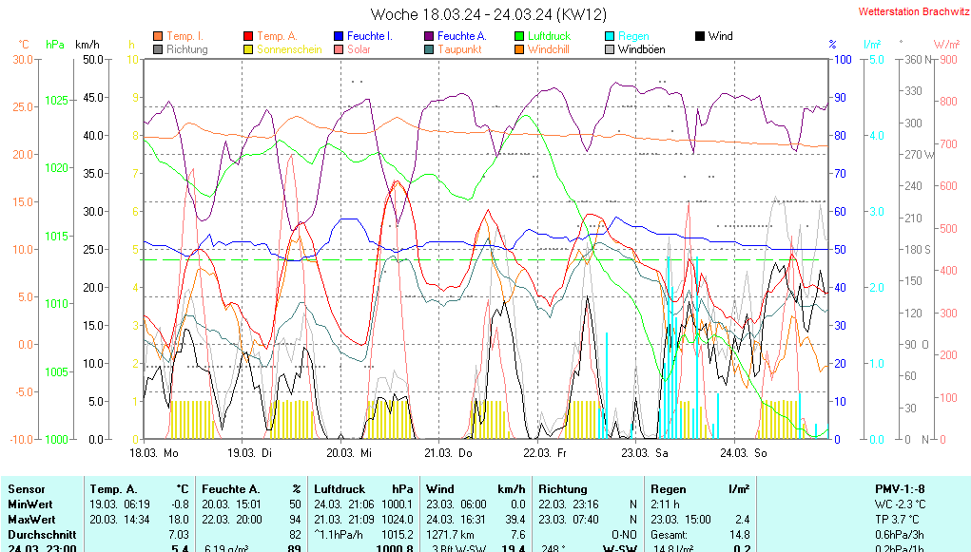Screen dimensions: 971x552
Task: Click the Luftdruck hPa table header
Action: pos(364,488)
